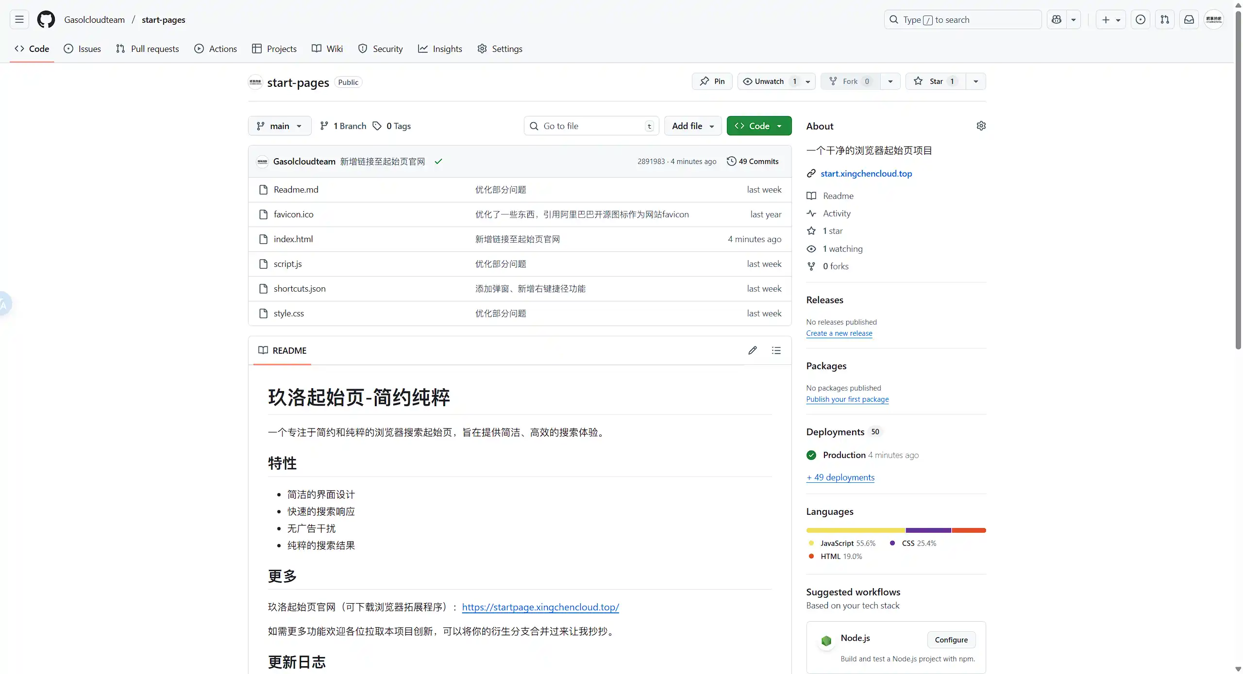Open the green Code dropdown
Viewport: 1243px width, 674px height.
pyautogui.click(x=759, y=126)
